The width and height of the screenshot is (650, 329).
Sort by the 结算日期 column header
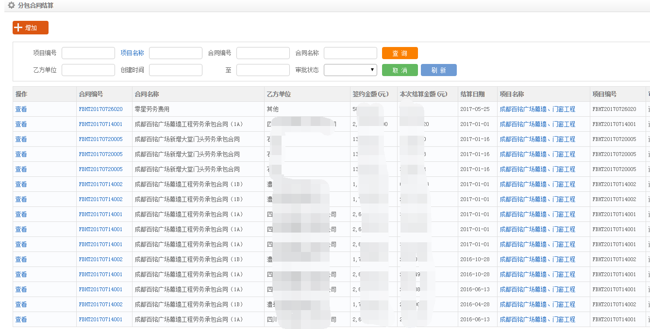472,94
